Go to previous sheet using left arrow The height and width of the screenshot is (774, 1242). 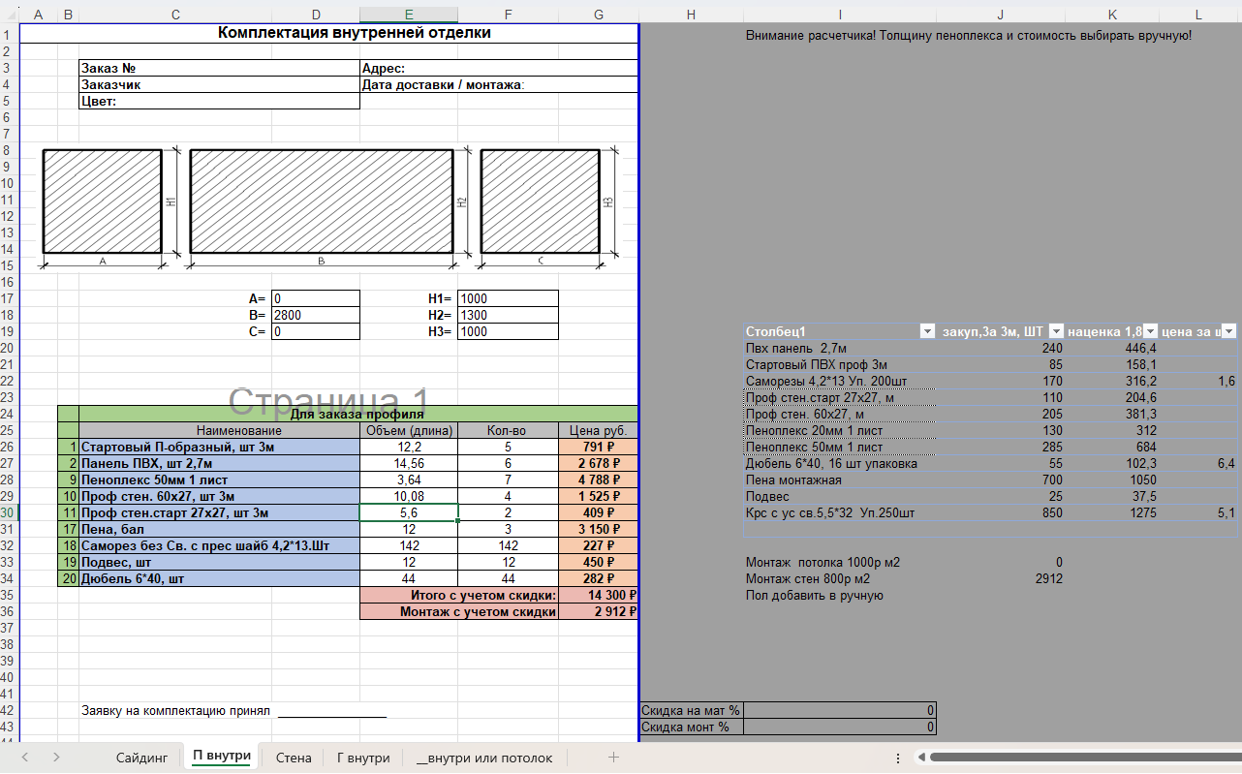(25, 758)
